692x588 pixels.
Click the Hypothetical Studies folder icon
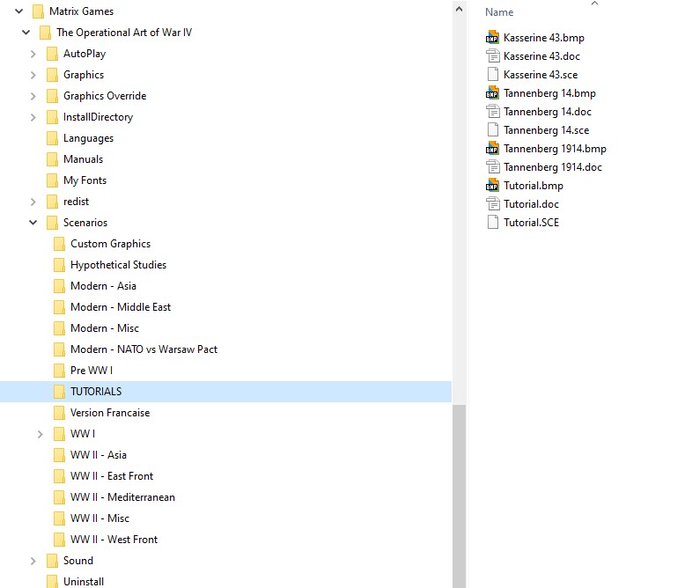click(x=59, y=265)
